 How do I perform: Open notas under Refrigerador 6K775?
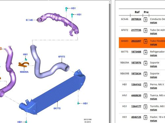click(153, 55)
